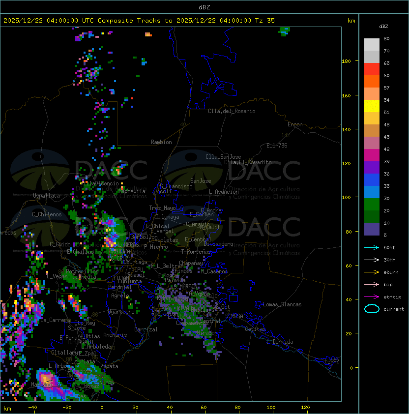
Task: Click the 'Uspallata' map label
Action: (46, 196)
